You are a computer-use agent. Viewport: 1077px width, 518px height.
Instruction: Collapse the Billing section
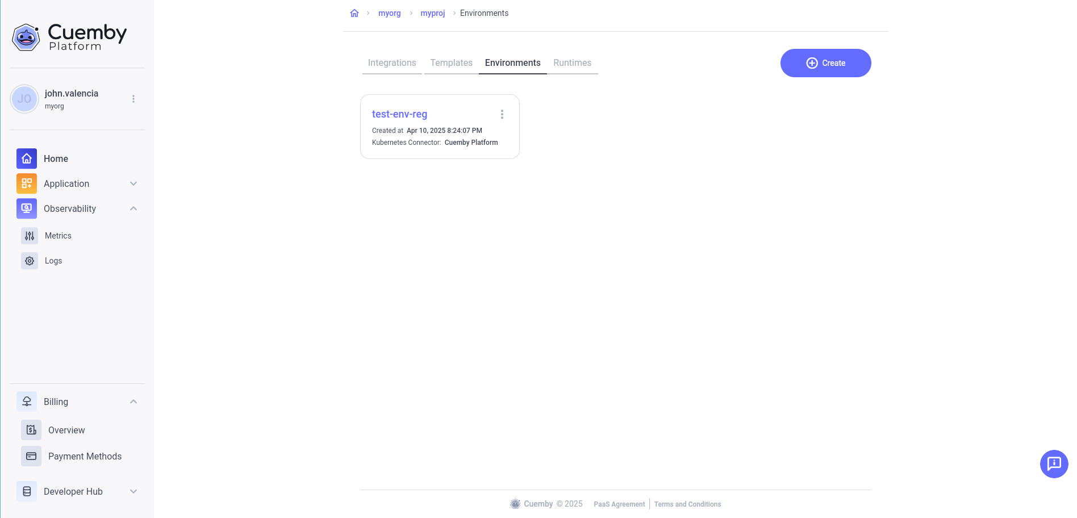(133, 401)
